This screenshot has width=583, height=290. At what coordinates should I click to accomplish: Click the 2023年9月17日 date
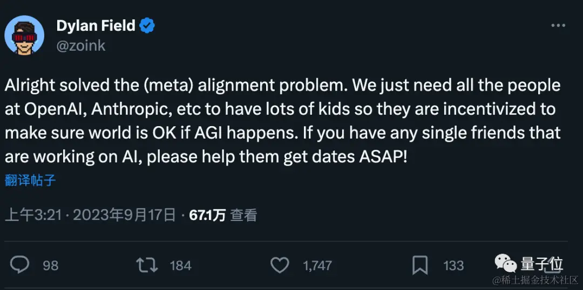point(124,216)
